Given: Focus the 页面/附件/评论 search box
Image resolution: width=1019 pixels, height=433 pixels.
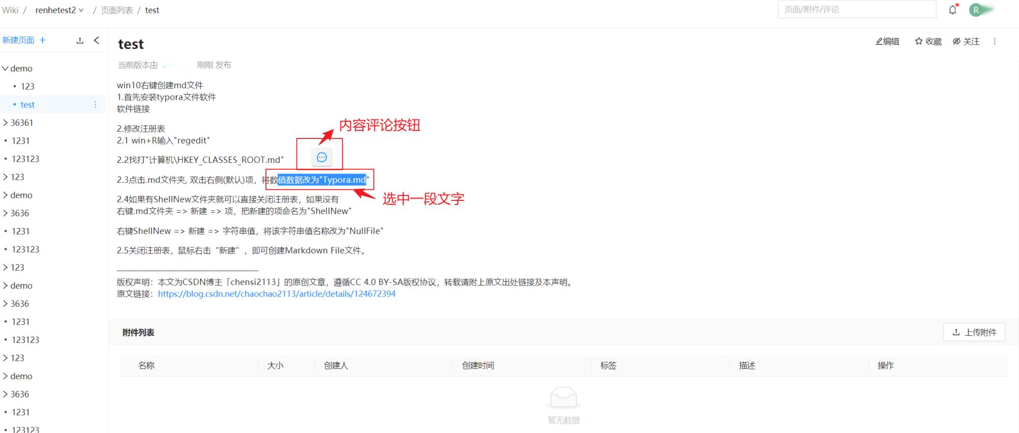Looking at the screenshot, I should click(x=857, y=9).
